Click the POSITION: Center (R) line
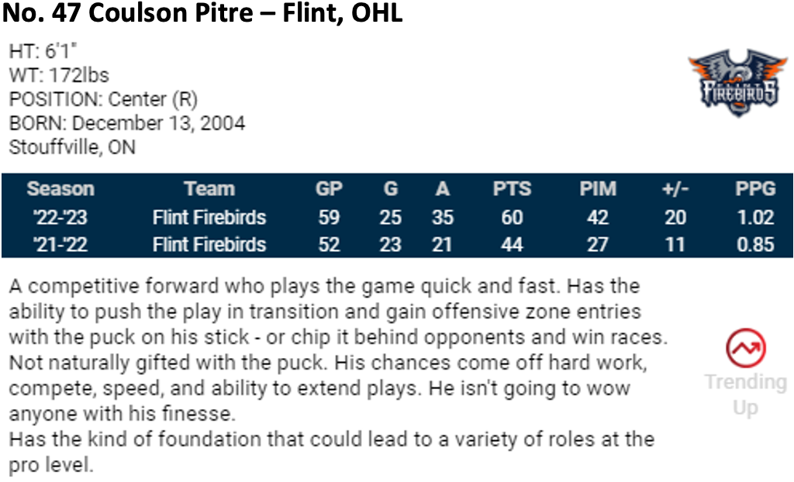 [103, 99]
